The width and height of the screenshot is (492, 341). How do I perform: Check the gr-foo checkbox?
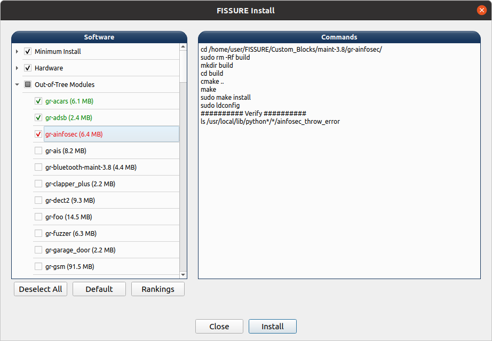(x=38, y=217)
